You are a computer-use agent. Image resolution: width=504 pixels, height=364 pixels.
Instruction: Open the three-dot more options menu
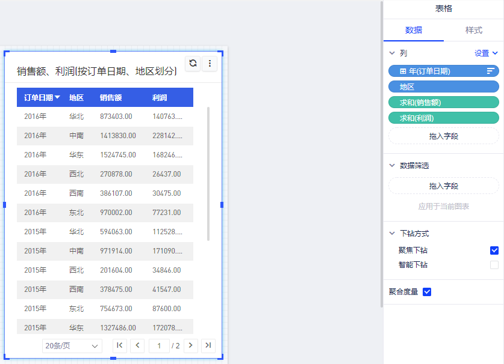(210, 63)
